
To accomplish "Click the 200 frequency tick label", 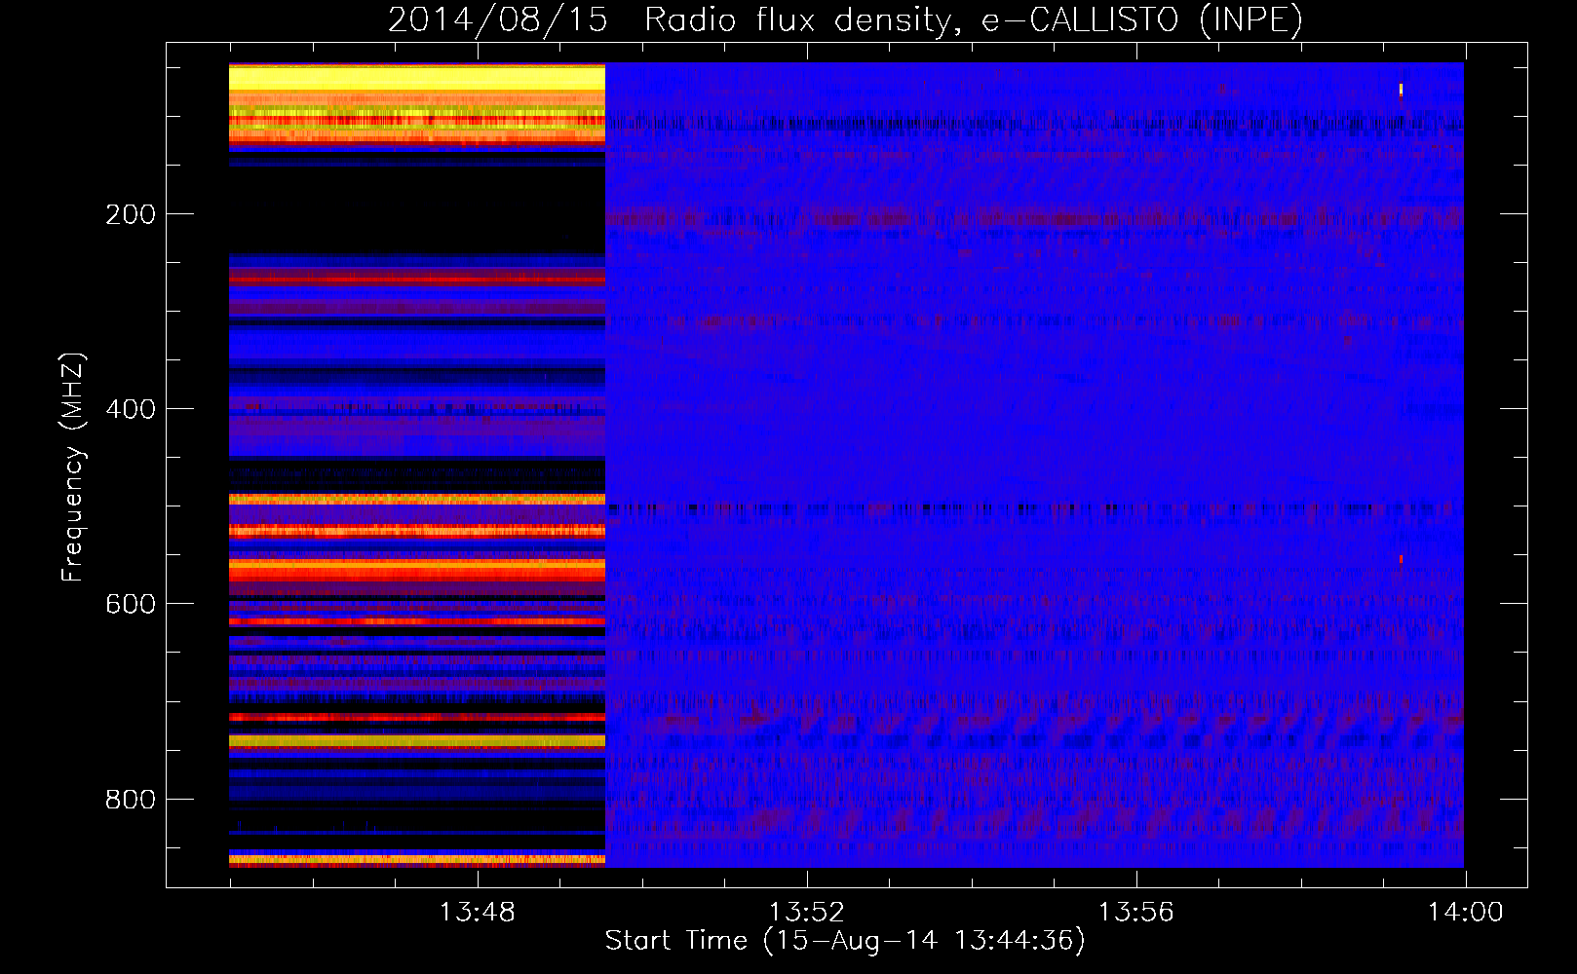I will (x=131, y=214).
